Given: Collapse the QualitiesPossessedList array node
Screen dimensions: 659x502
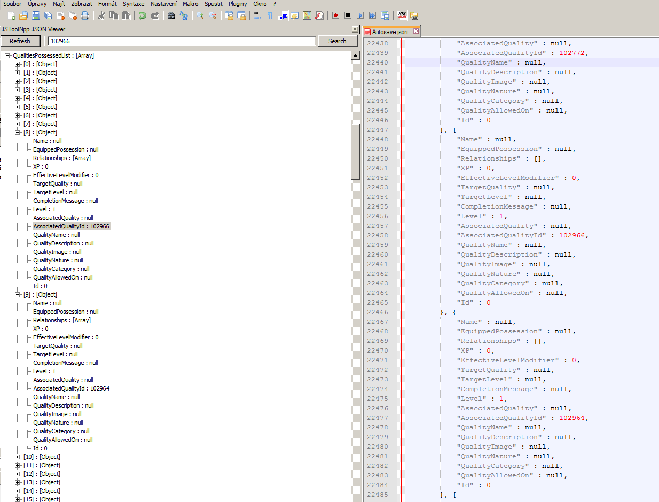Looking at the screenshot, I should click(7, 55).
